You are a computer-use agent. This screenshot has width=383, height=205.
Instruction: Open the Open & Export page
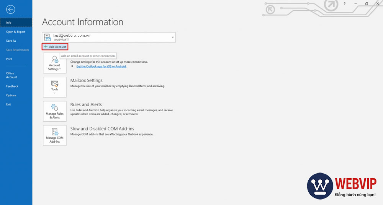(16, 32)
